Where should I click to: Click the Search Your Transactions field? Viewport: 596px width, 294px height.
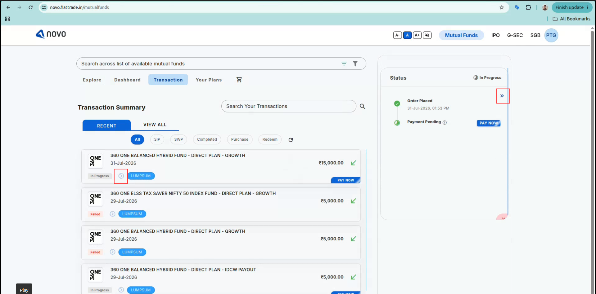[289, 106]
